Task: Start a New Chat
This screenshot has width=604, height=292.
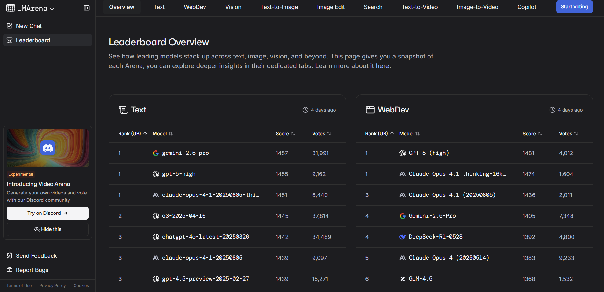Action: pos(47,26)
